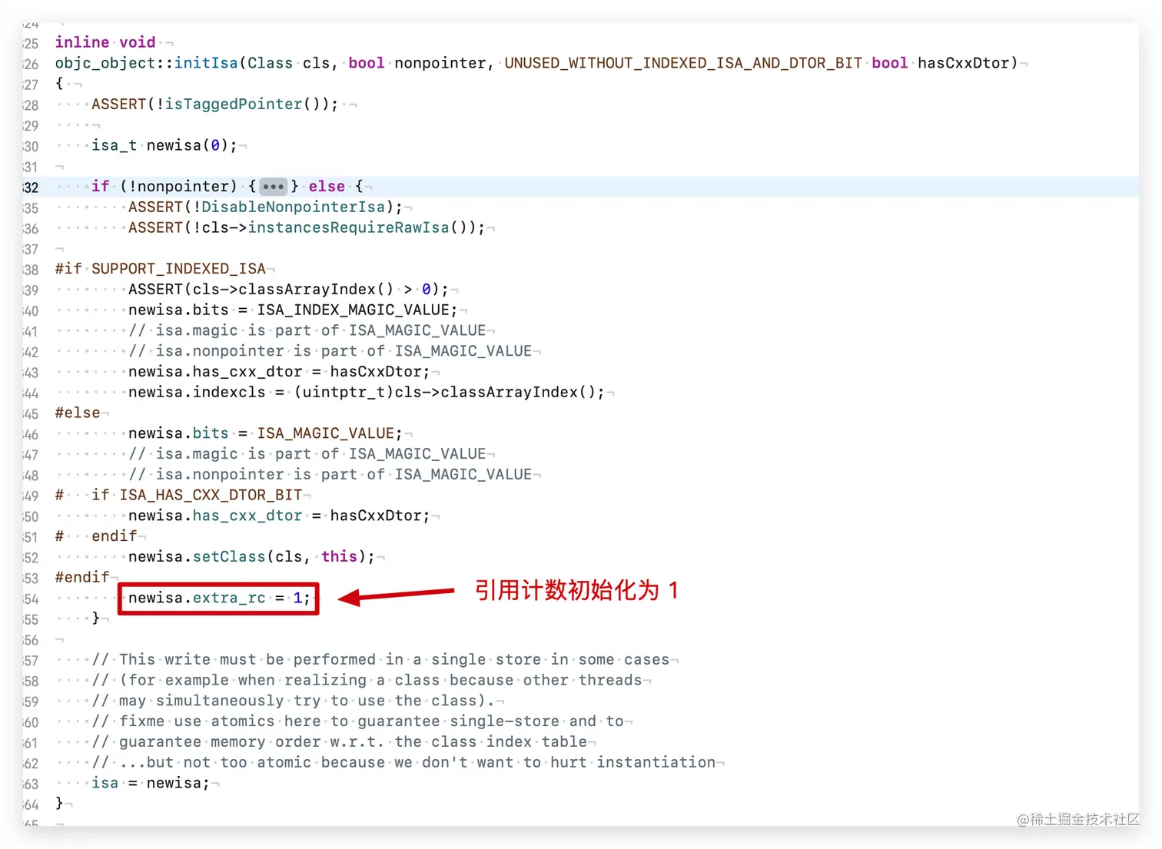Screen dimensions: 1162x849
Task: Click the setClass symbol on line 552
Action: pos(229,556)
